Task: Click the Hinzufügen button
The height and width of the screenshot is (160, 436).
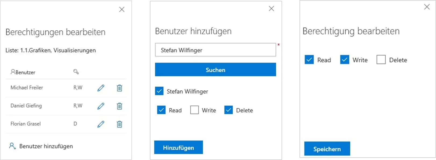Action: pos(178,147)
